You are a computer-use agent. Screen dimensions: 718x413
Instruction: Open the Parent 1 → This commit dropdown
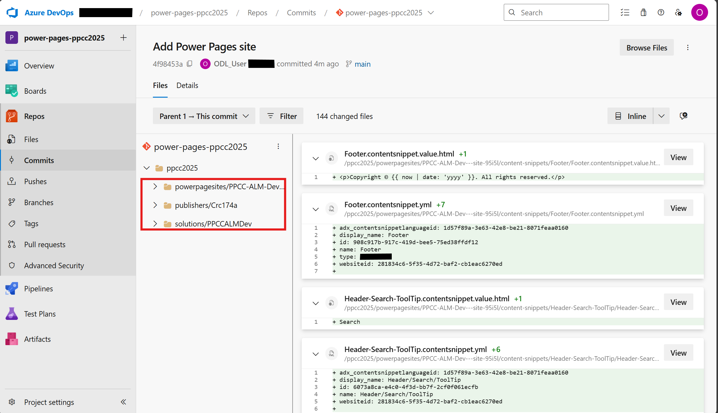(x=204, y=116)
